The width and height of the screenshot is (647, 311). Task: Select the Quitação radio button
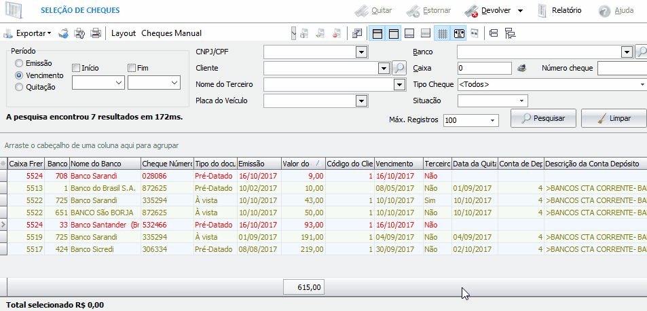point(18,87)
